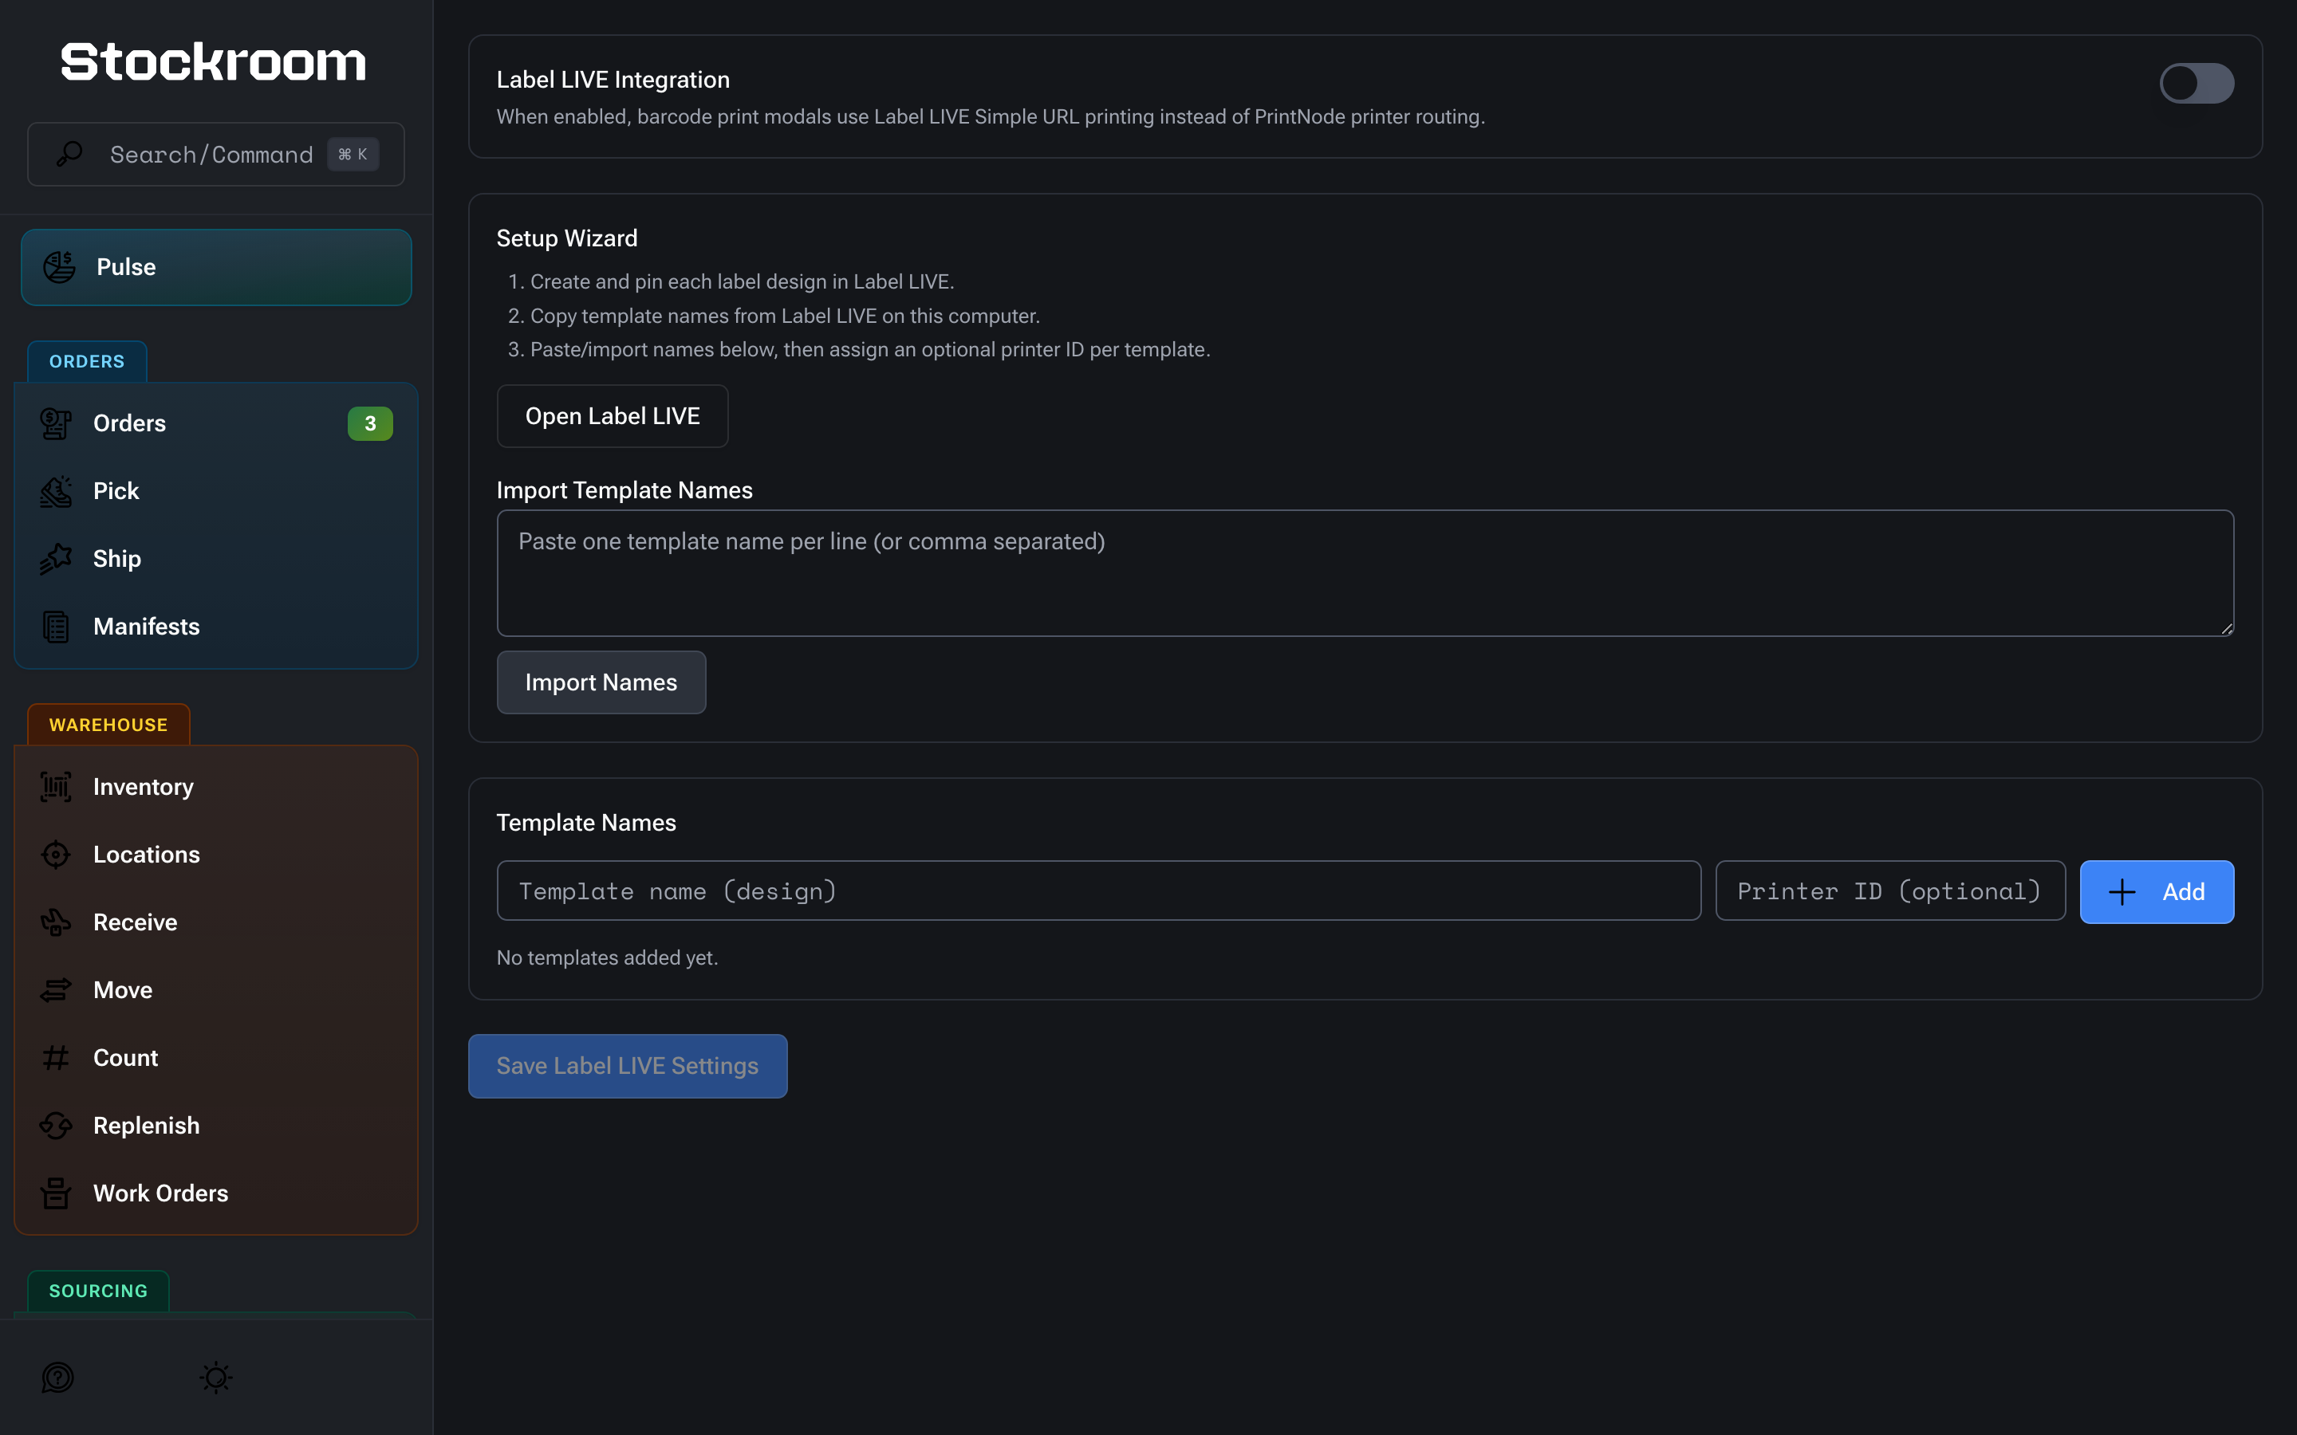Image resolution: width=2297 pixels, height=1435 pixels.
Task: Click the Orders receipt icon
Action: [x=56, y=423]
